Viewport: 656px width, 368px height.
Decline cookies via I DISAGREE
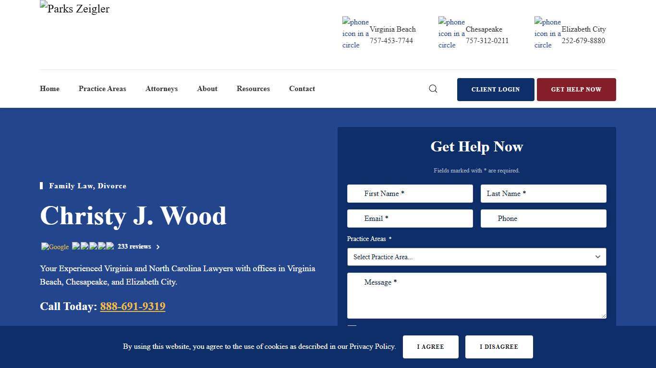coord(499,346)
